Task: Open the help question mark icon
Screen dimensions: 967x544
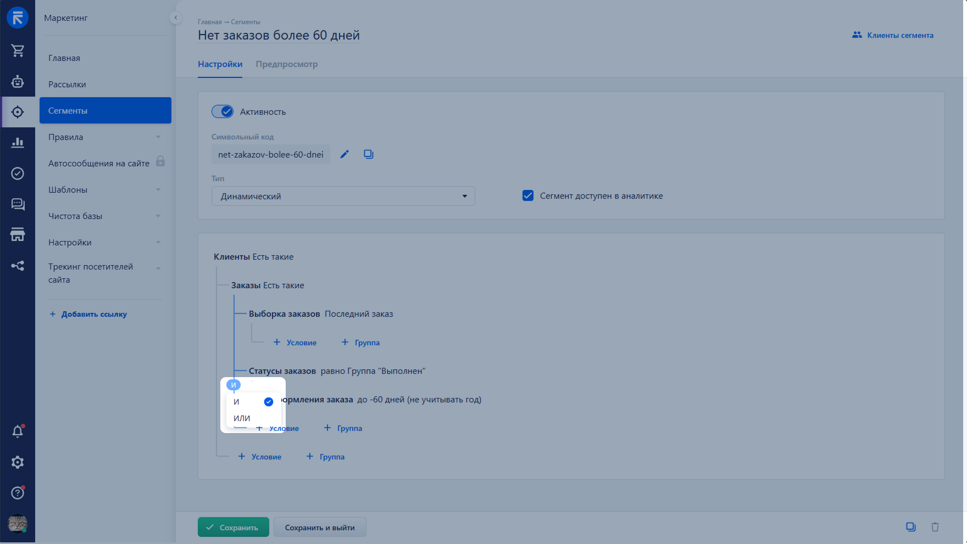Action: [18, 493]
